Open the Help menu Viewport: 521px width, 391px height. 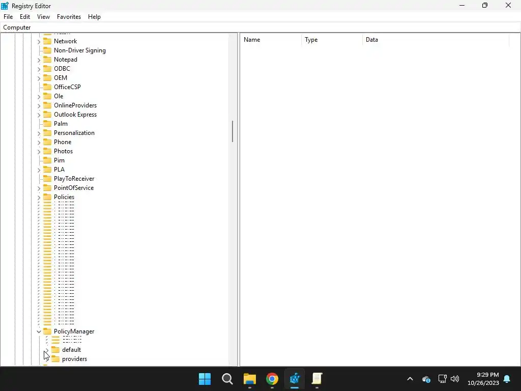[94, 17]
